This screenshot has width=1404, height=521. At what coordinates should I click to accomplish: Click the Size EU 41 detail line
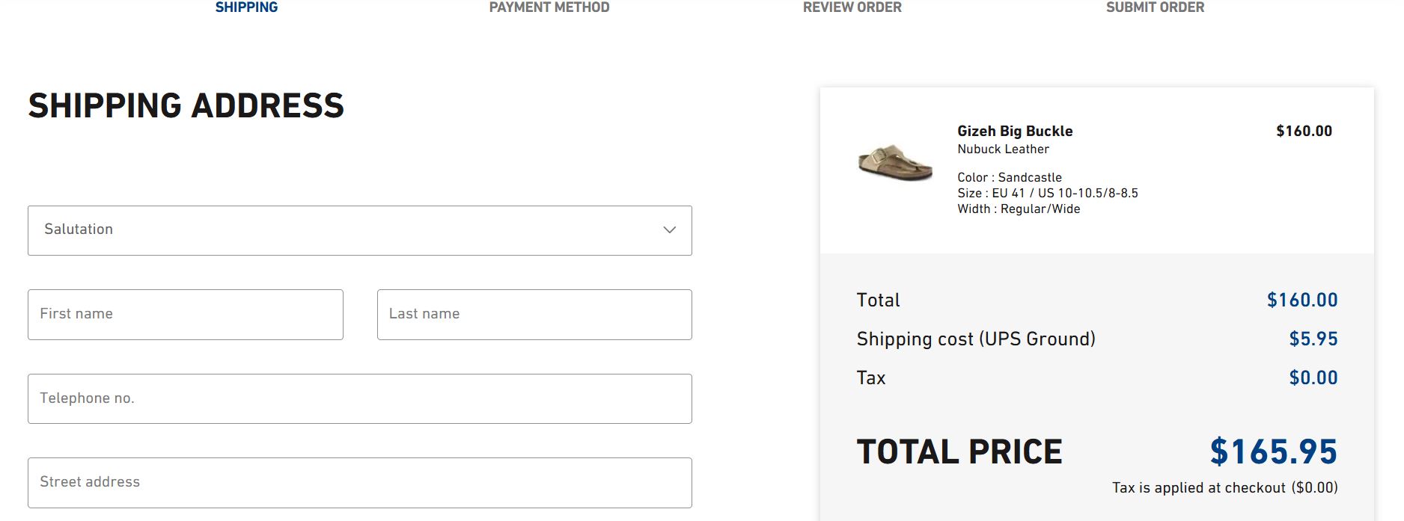(1047, 193)
